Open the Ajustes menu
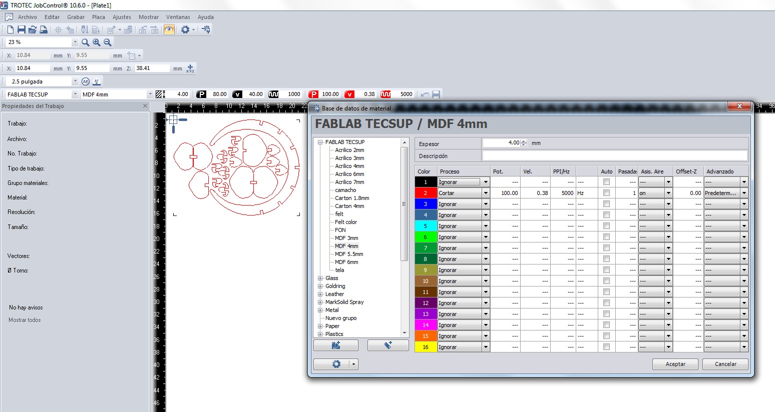Image resolution: width=775 pixels, height=412 pixels. [x=122, y=17]
